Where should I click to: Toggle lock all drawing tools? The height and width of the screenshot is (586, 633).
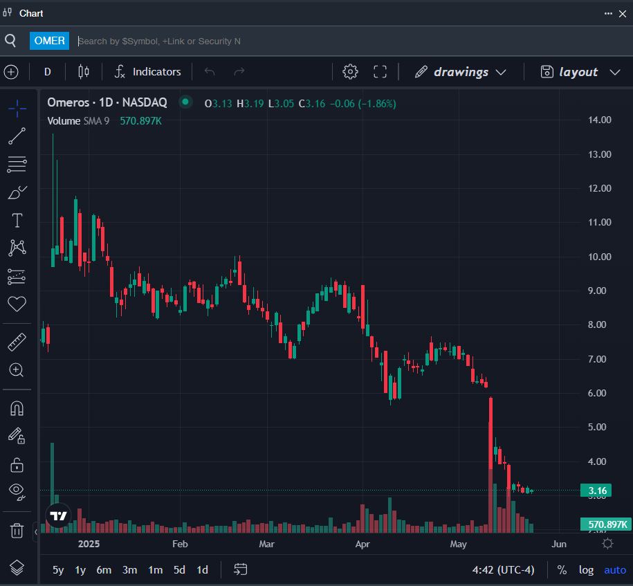17,465
